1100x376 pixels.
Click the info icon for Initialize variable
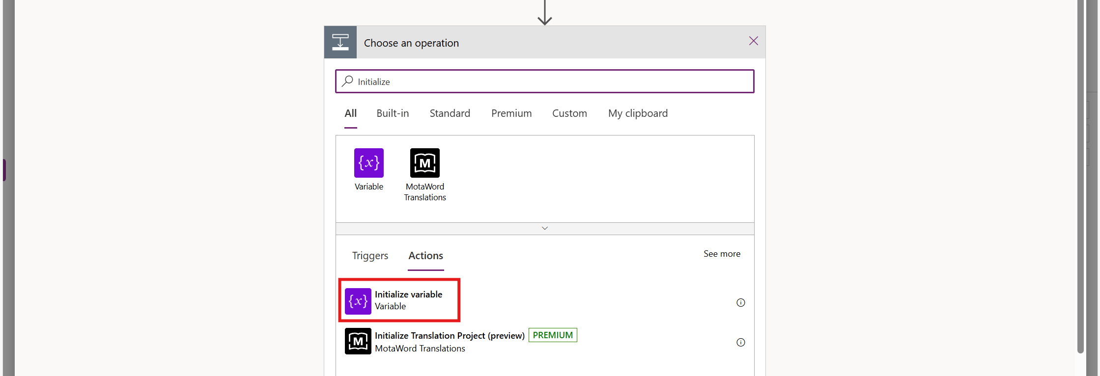click(740, 302)
